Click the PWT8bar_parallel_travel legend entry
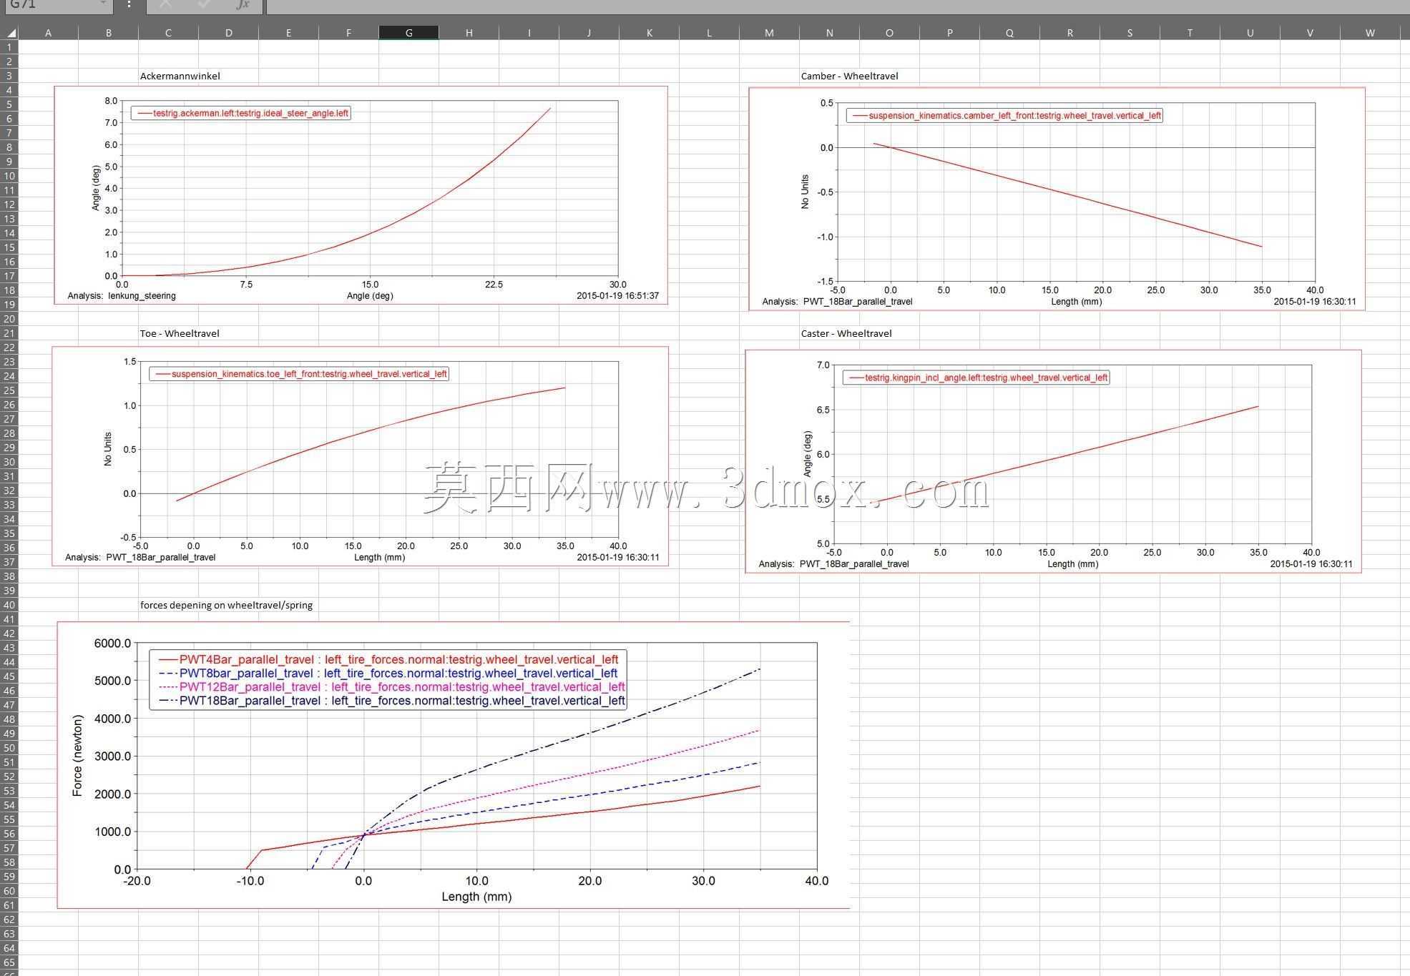This screenshot has height=976, width=1410. [388, 673]
